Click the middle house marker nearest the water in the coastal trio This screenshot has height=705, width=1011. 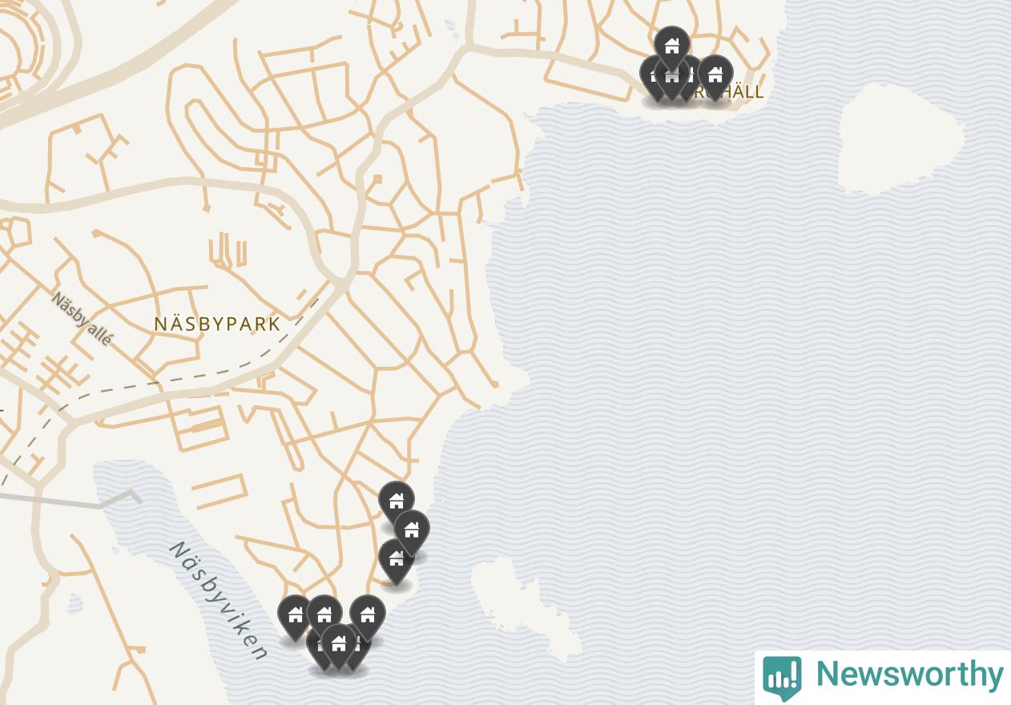411,530
